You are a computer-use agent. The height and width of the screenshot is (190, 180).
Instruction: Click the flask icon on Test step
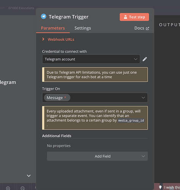[125, 17]
